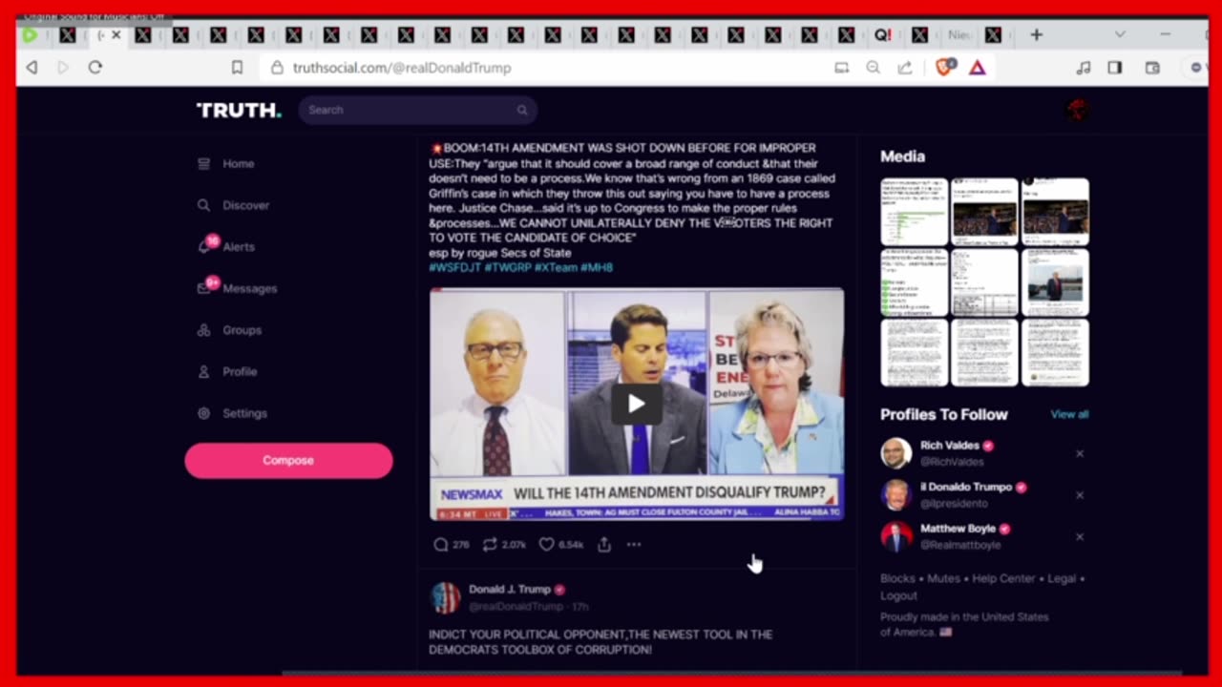Click the Donald J. Trump name on lower post
The width and height of the screenshot is (1222, 687).
click(x=510, y=590)
